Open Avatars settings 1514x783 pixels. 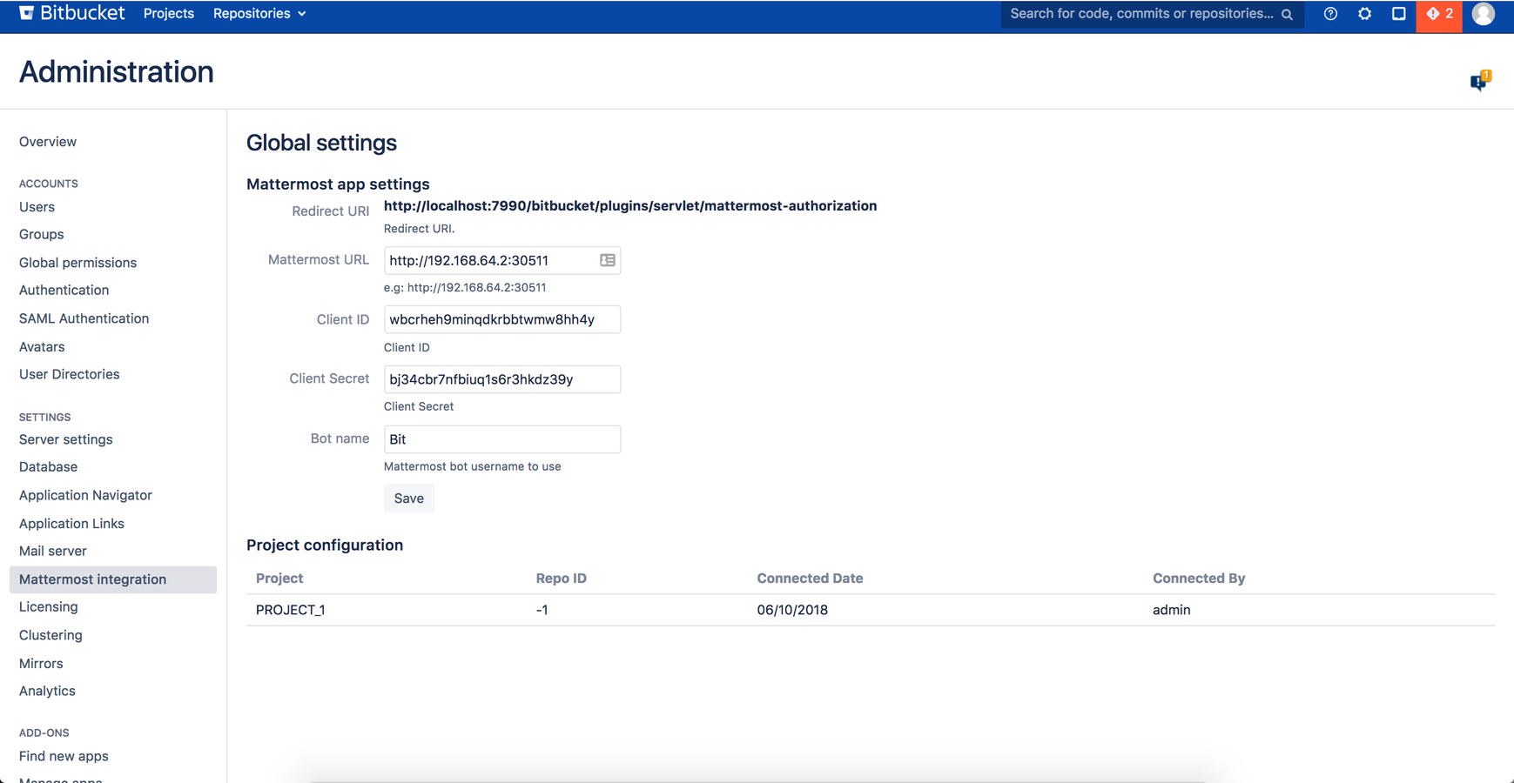coord(42,346)
